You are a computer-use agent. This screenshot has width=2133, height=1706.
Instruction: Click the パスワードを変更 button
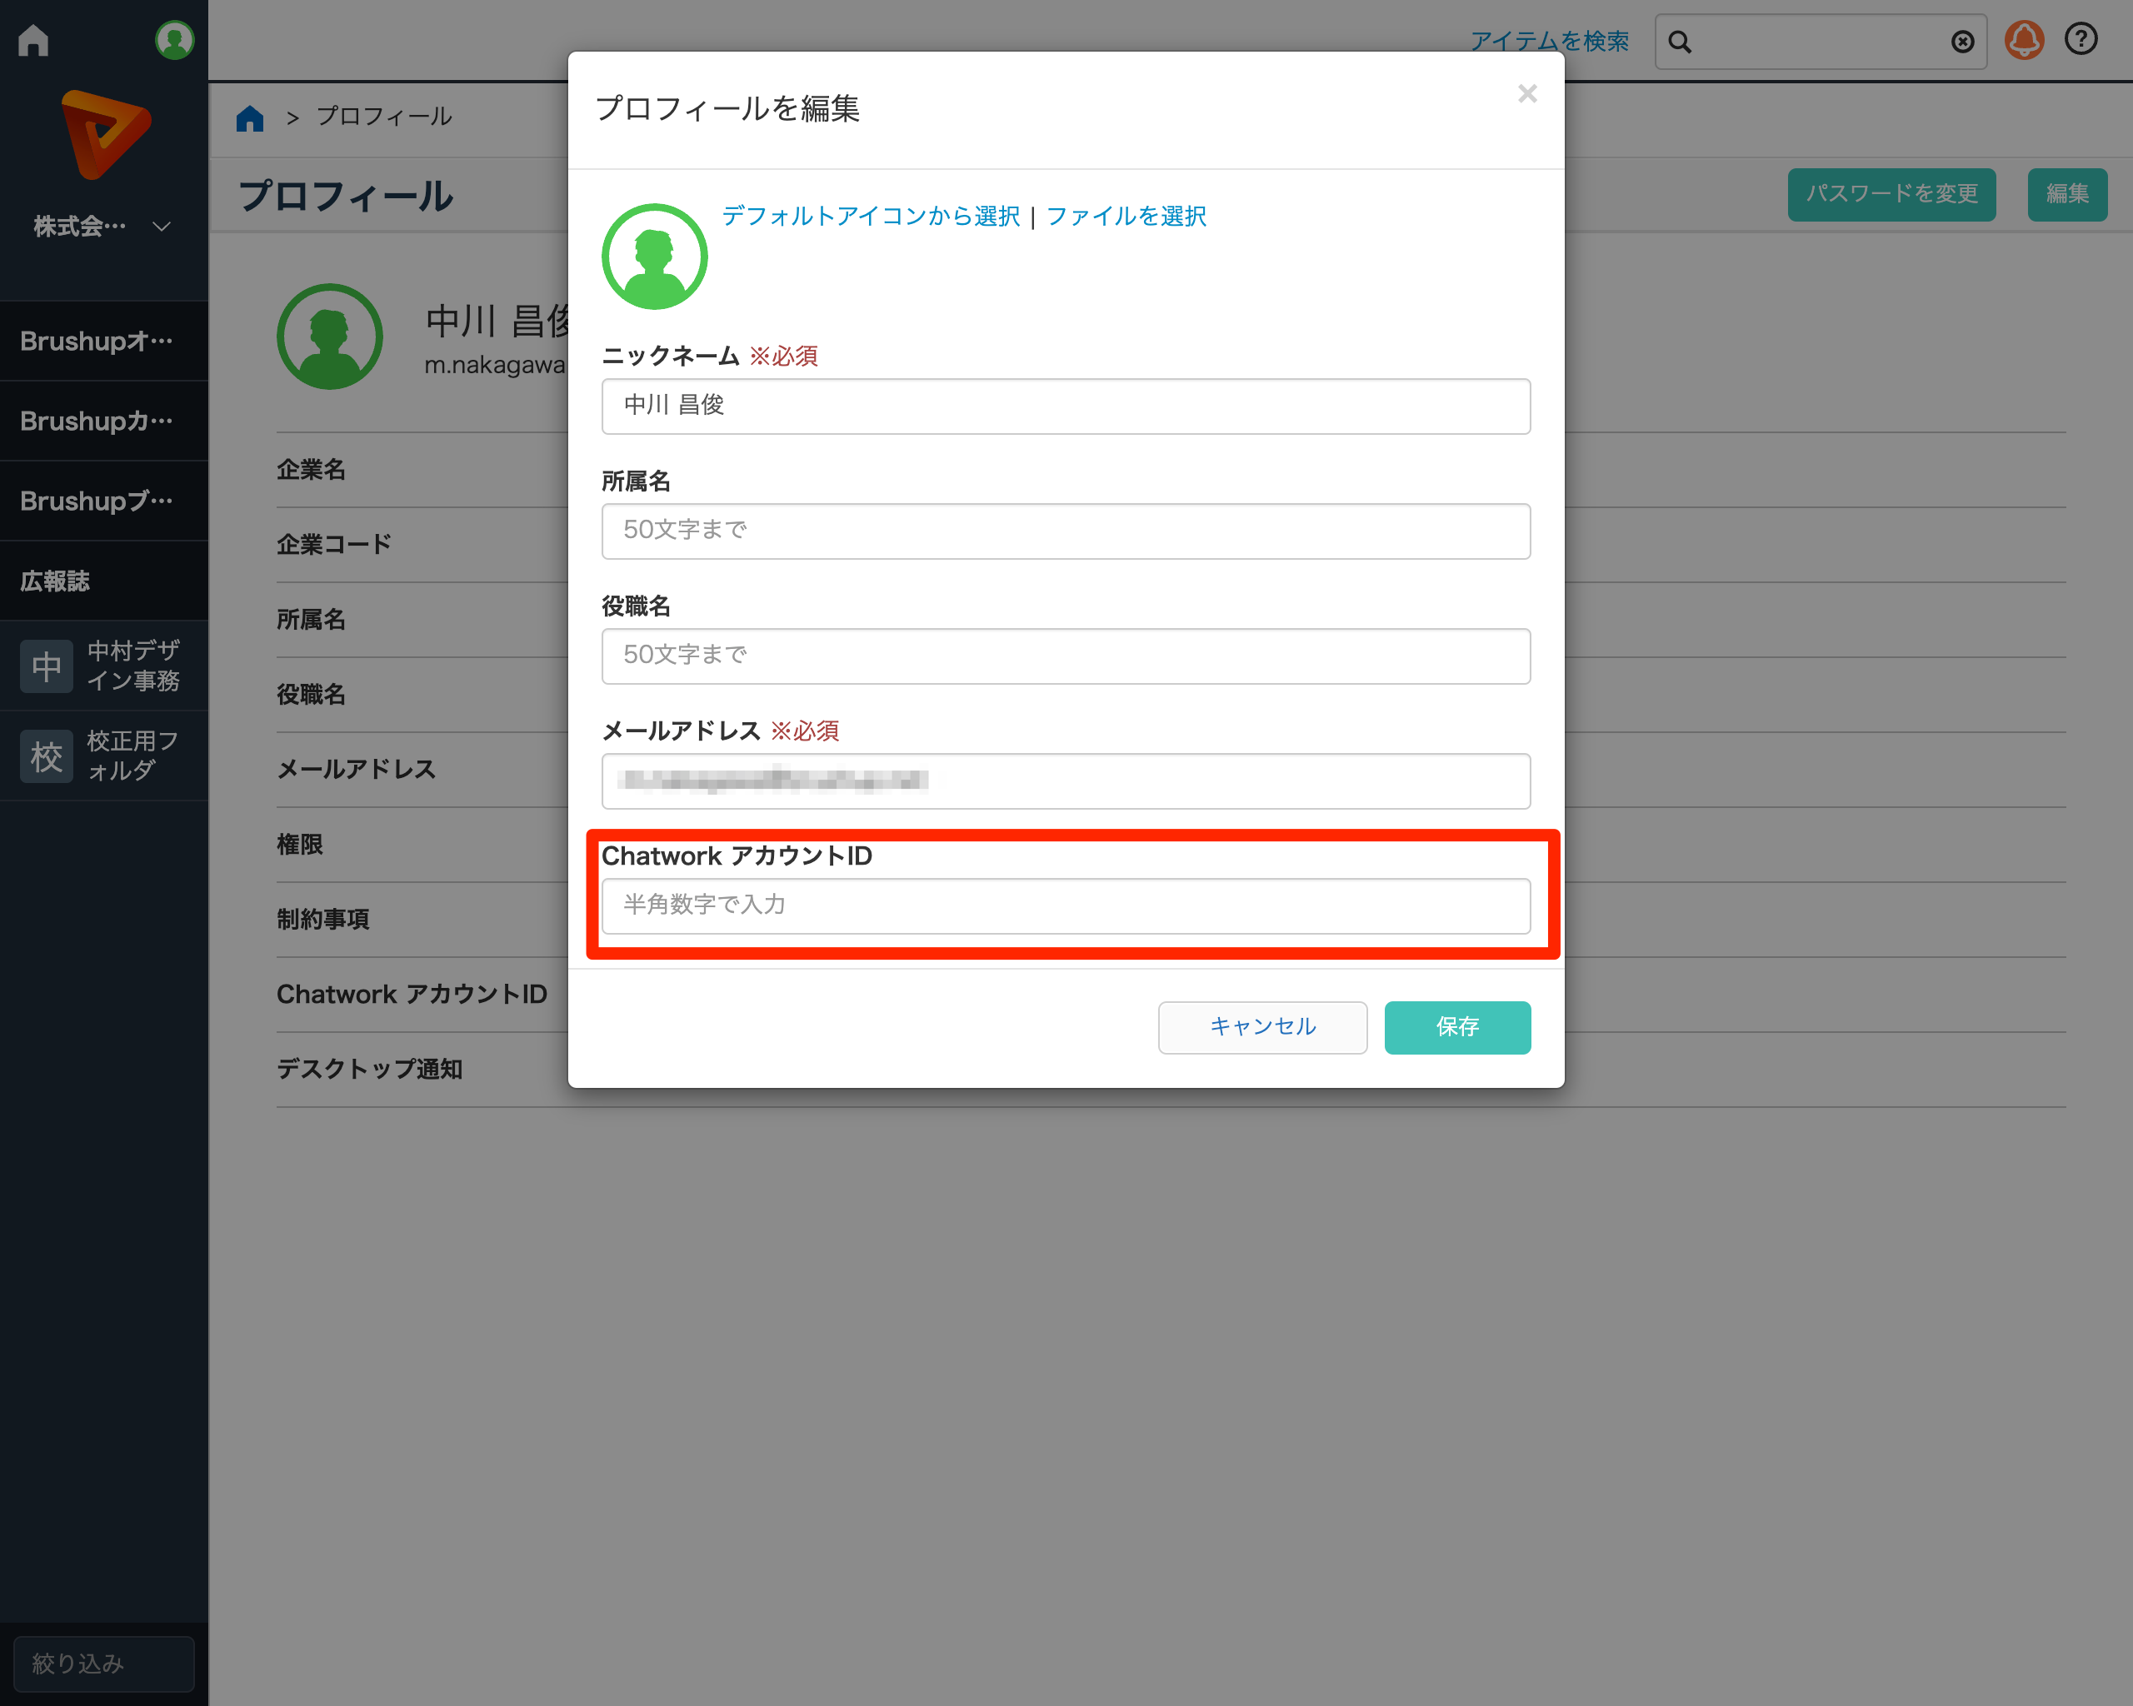[x=1891, y=195]
